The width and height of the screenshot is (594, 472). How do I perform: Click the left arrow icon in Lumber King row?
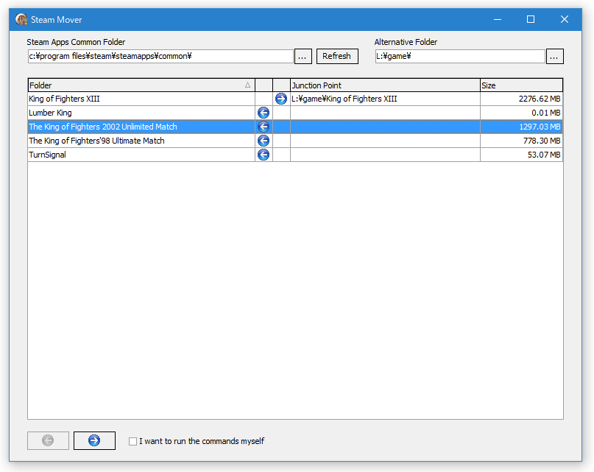(x=264, y=113)
